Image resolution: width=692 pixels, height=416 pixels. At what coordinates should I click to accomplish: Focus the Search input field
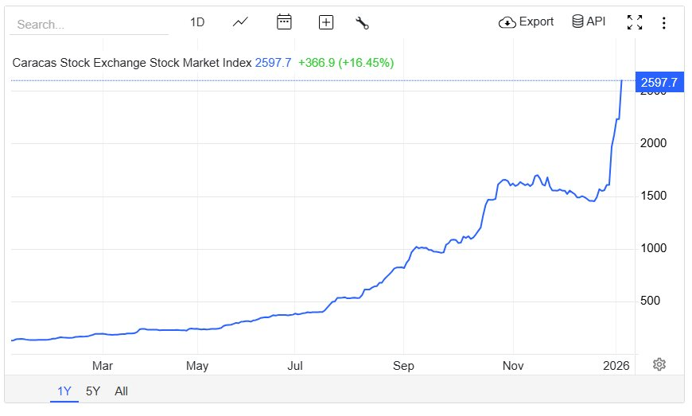pyautogui.click(x=88, y=24)
